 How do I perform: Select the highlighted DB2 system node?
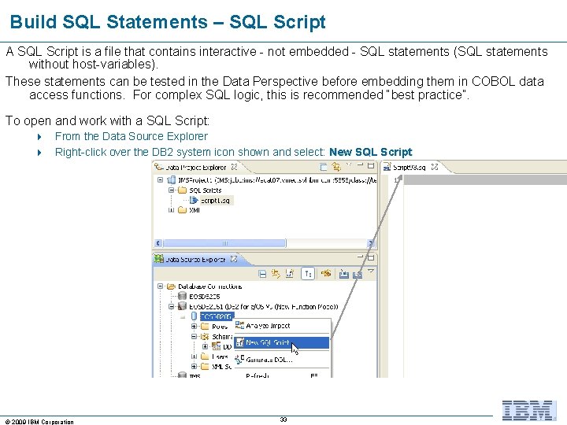point(217,316)
